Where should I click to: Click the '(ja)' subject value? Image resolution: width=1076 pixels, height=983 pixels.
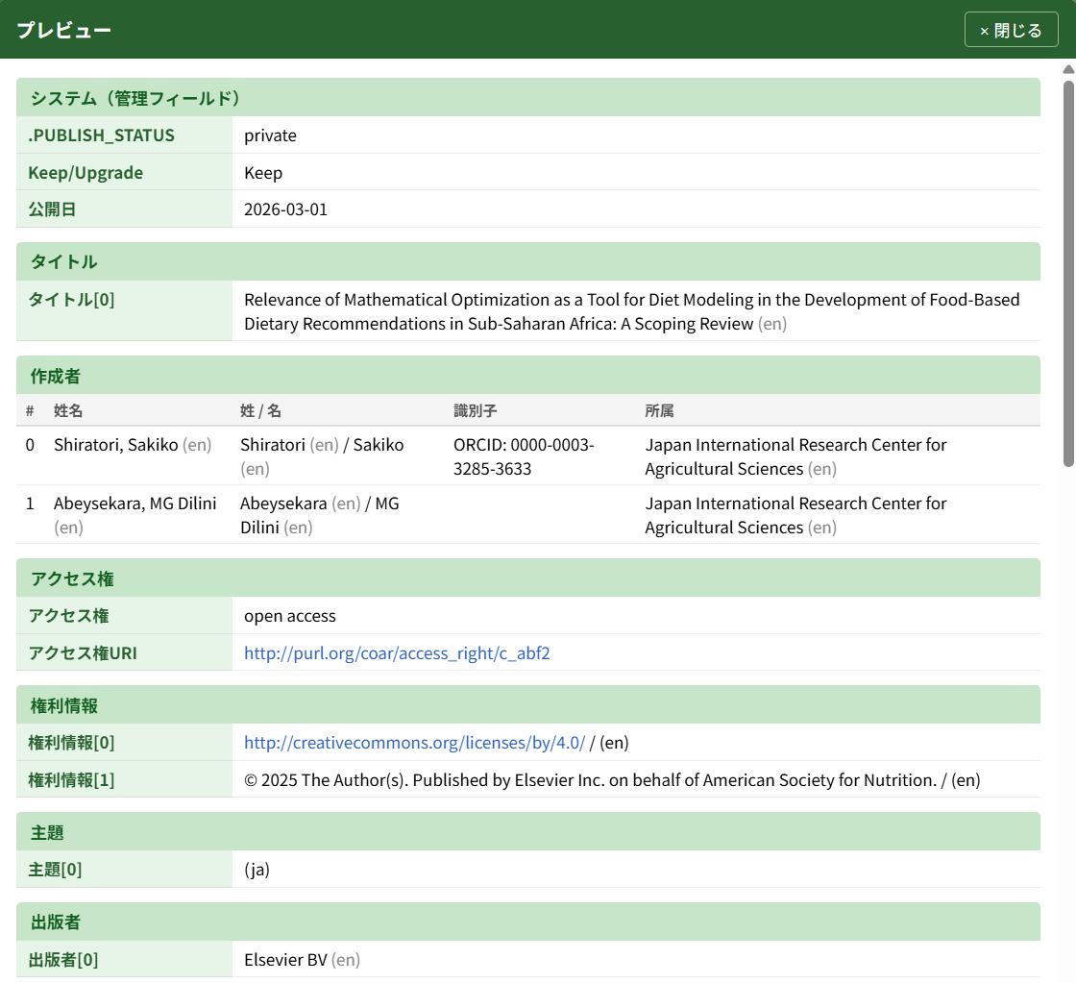(x=257, y=870)
